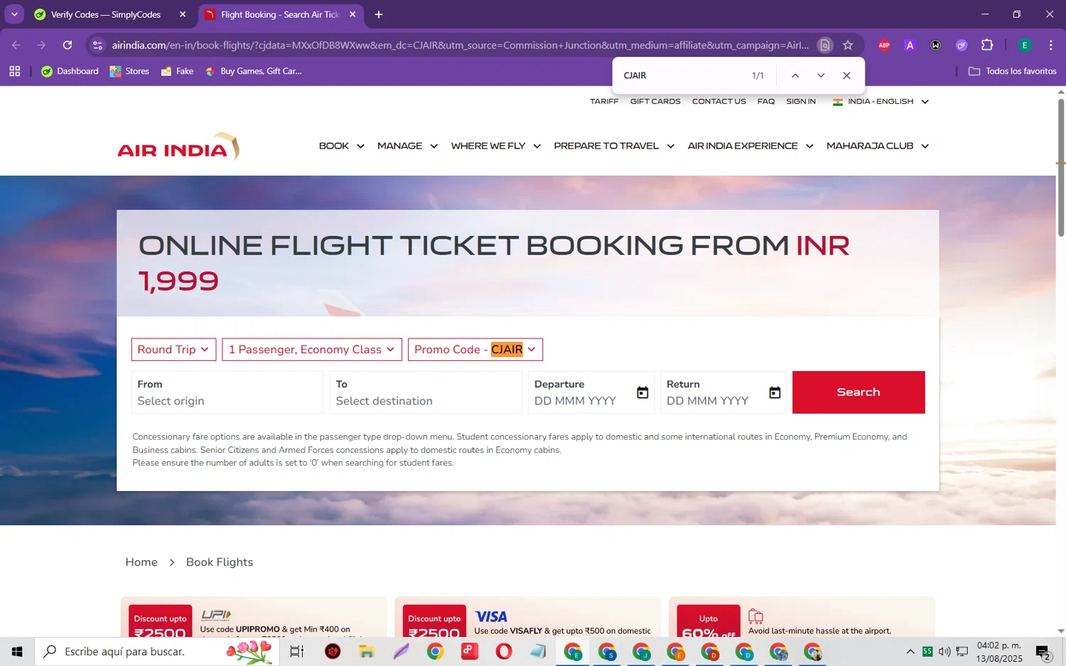Click the Air India logo
Image resolution: width=1066 pixels, height=666 pixels.
(178, 146)
